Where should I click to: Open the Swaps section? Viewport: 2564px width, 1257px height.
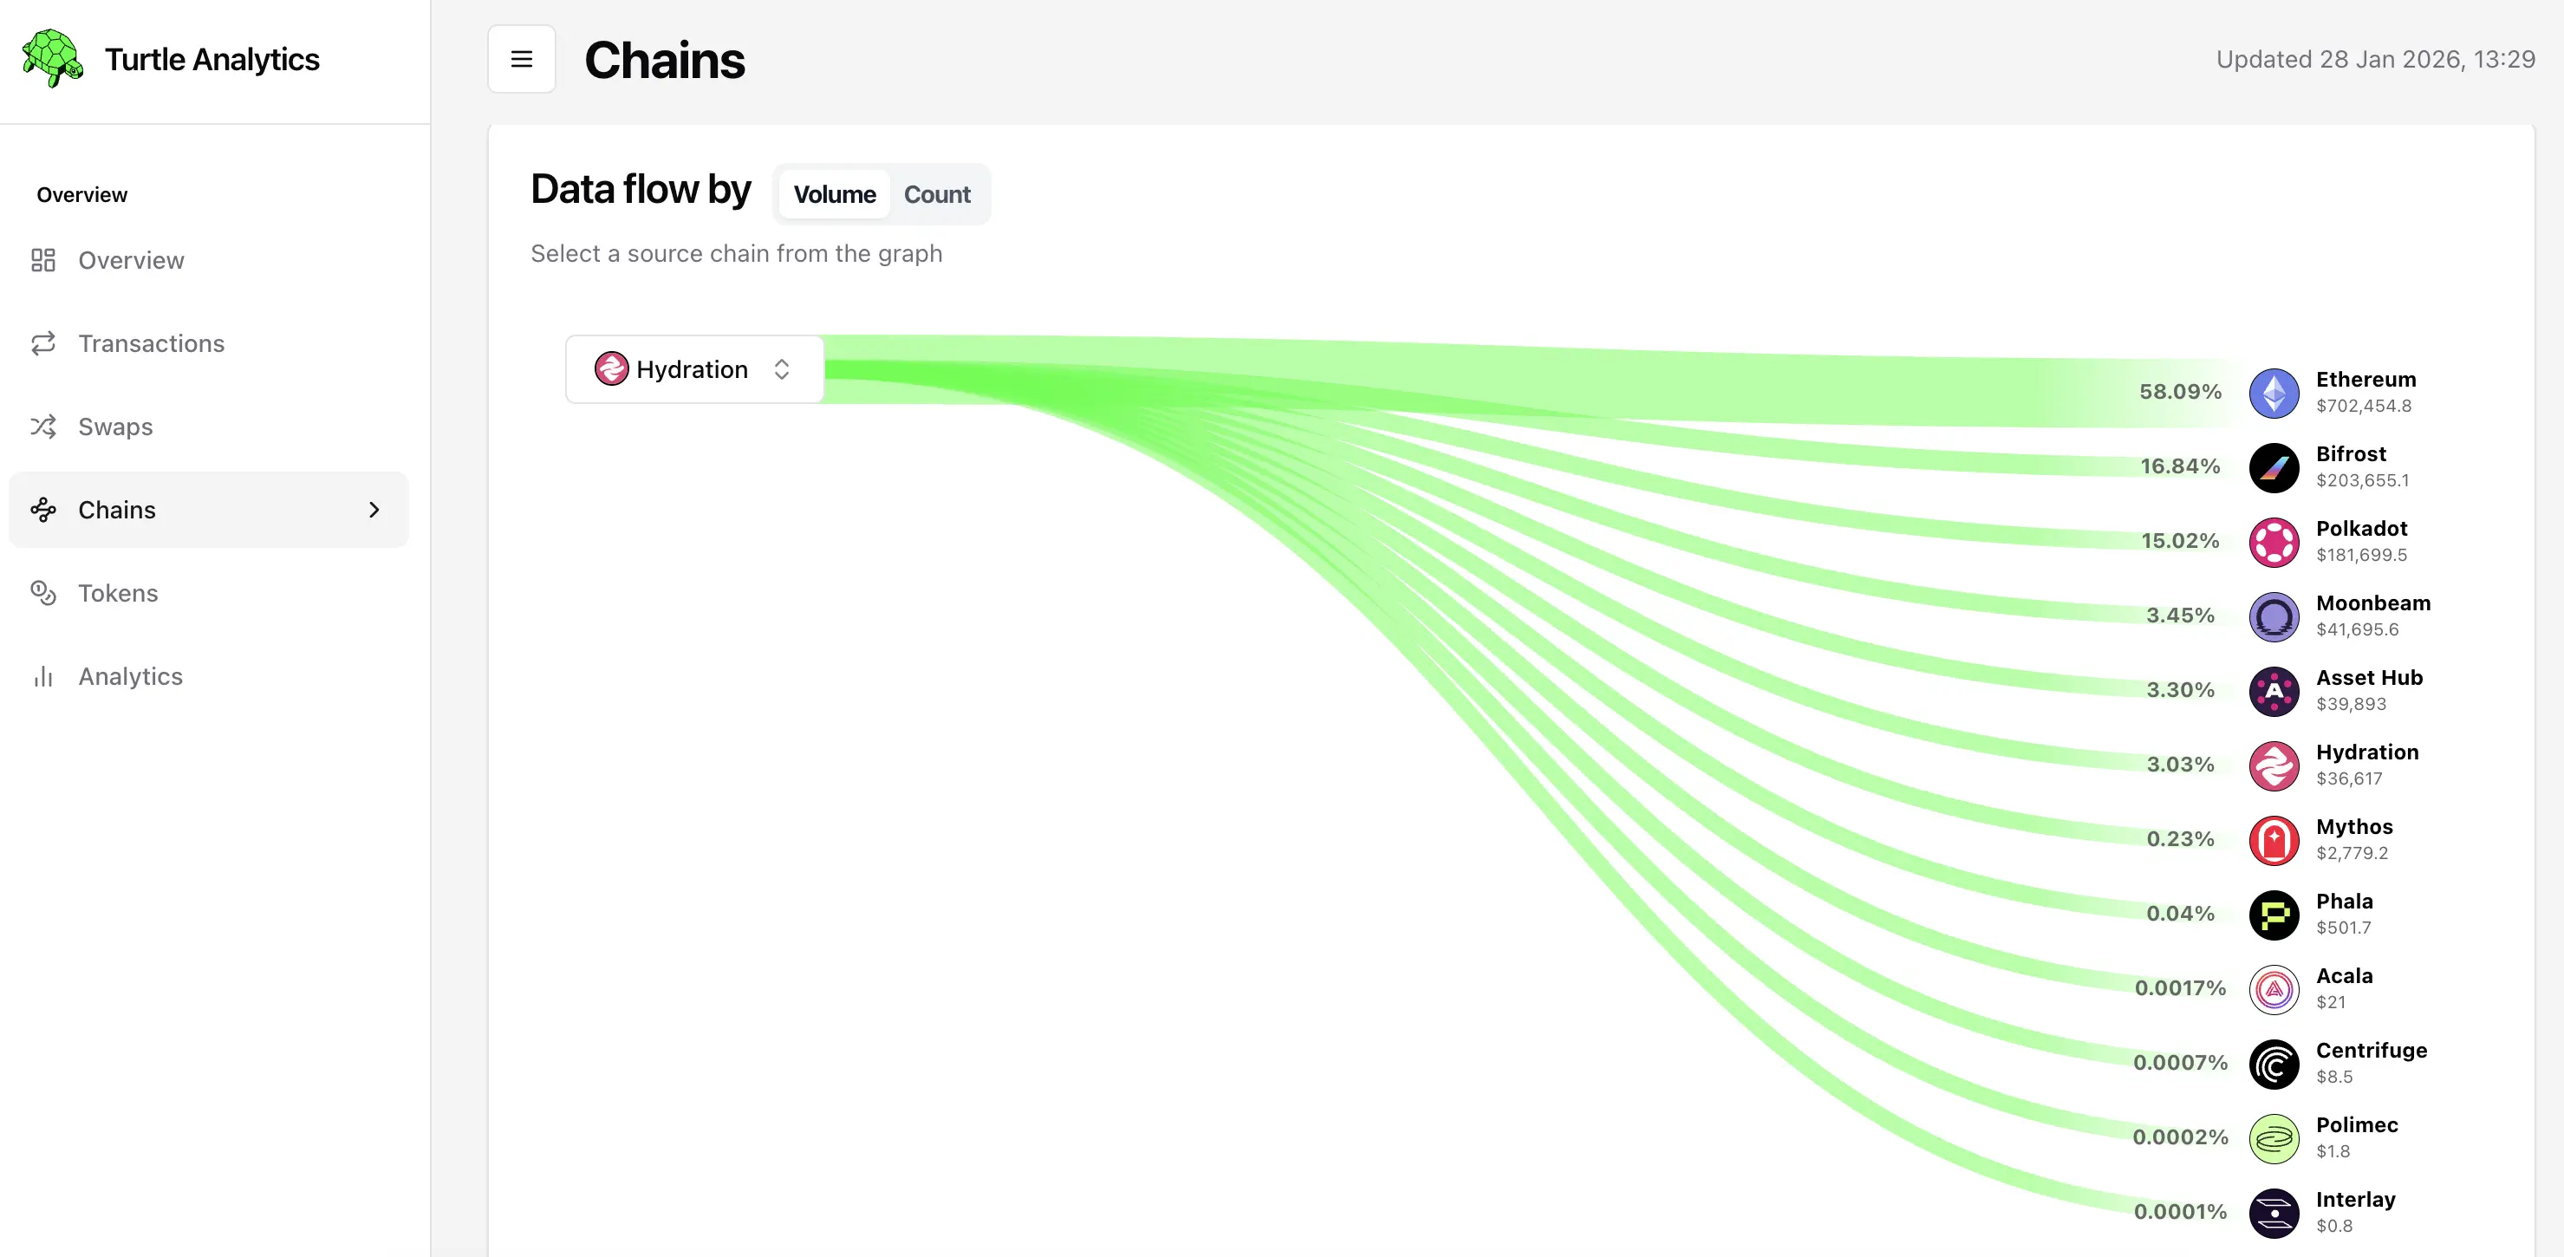tap(115, 427)
